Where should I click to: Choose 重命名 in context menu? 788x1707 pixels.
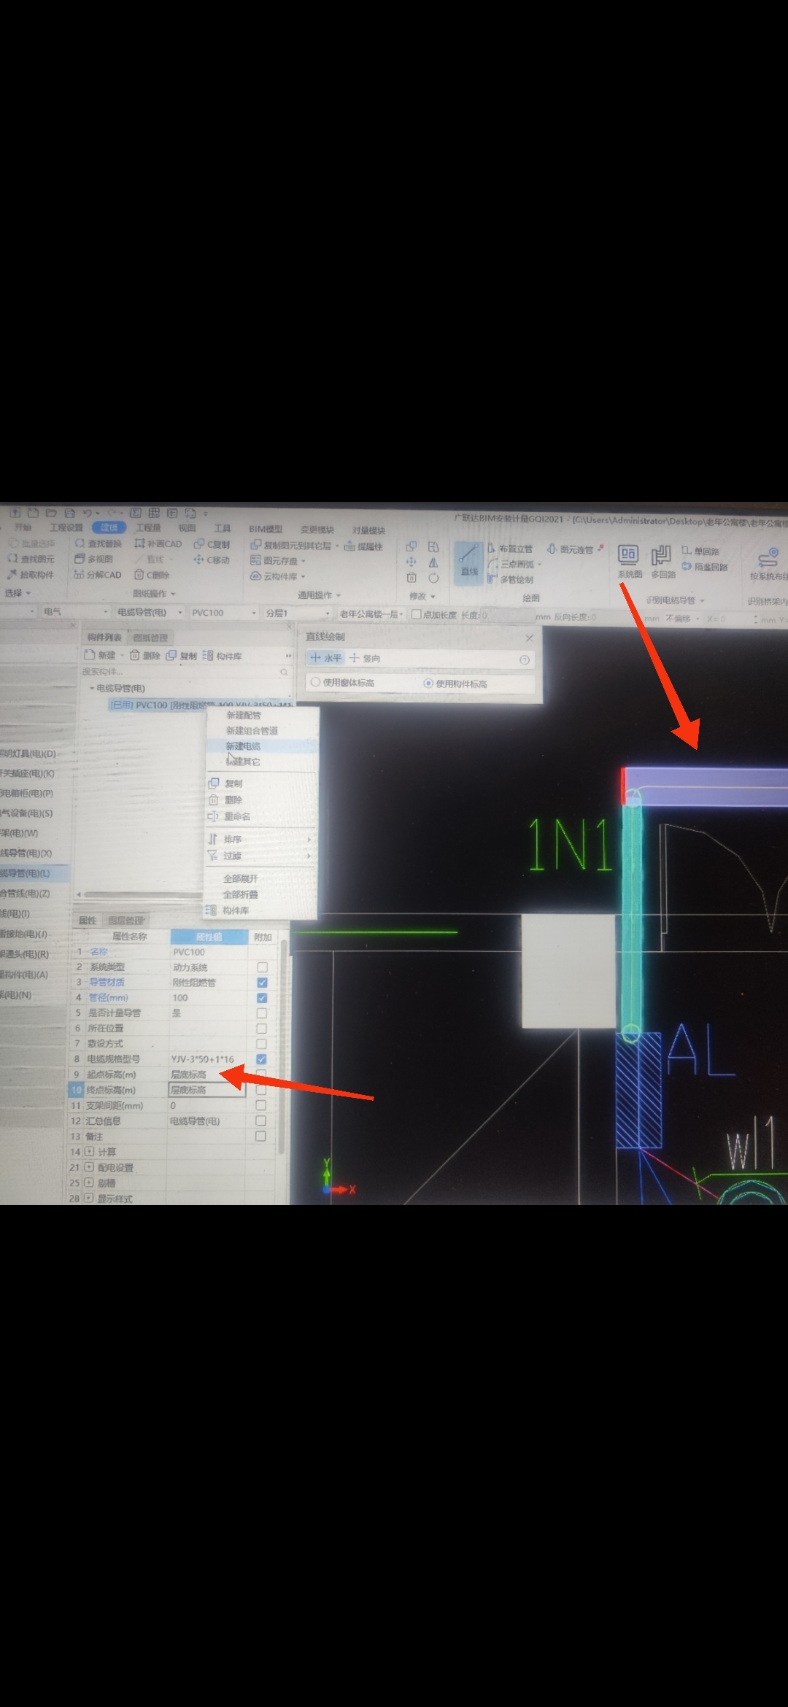[236, 816]
